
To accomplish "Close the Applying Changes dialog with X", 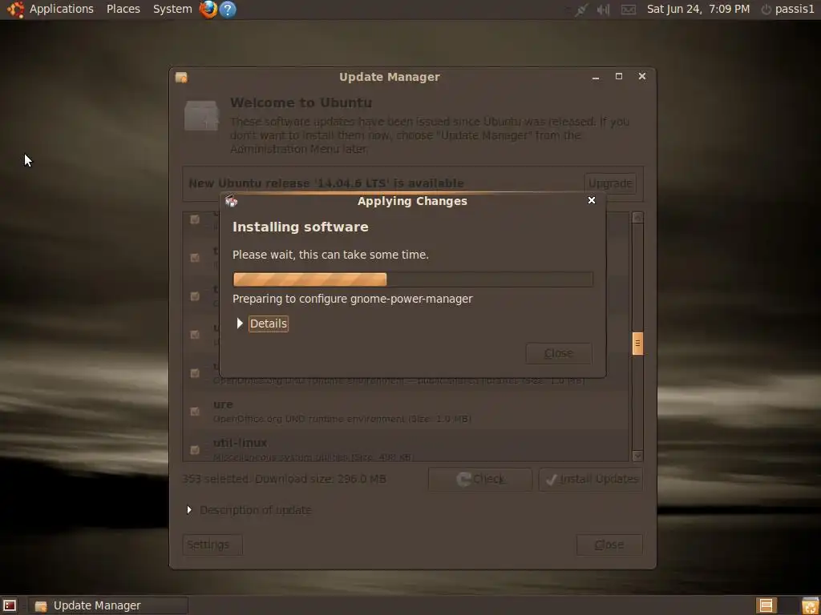I will point(592,200).
